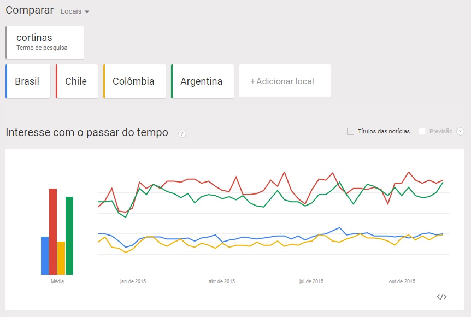471x317 pixels.
Task: Enable the Previsão checkbox
Action: [x=421, y=131]
